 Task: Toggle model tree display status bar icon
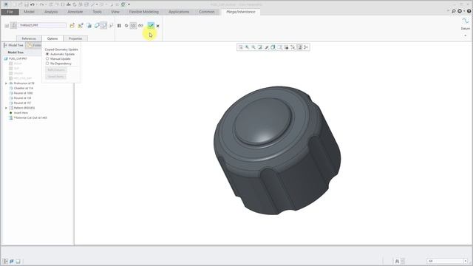point(5,261)
